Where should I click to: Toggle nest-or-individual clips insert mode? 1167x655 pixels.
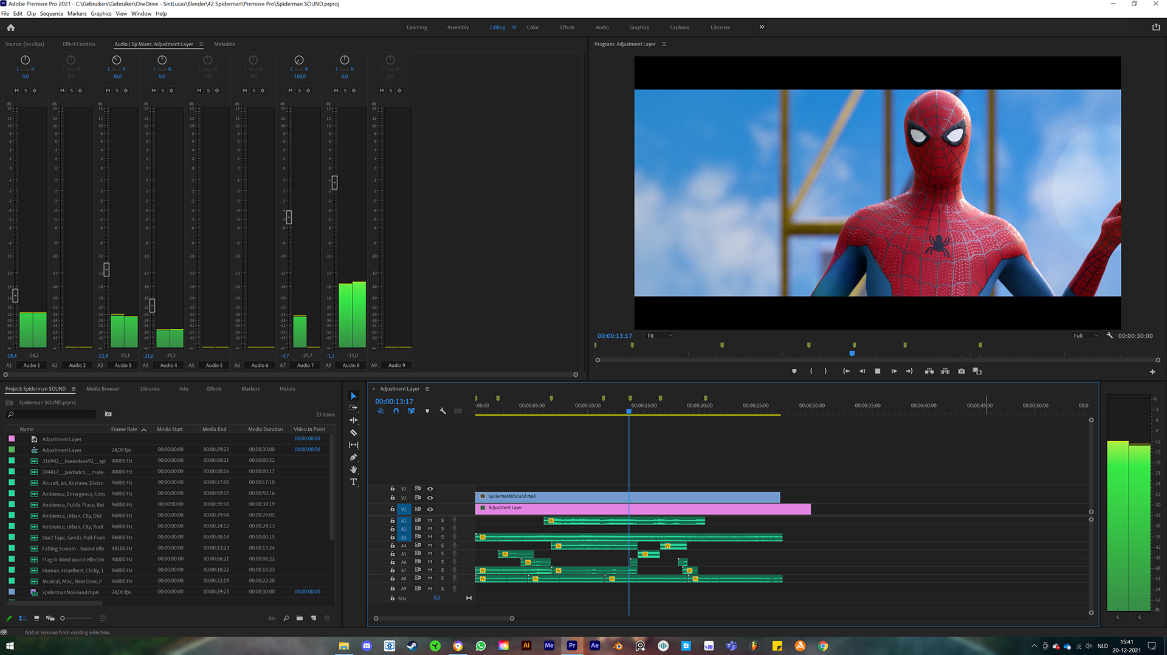380,411
